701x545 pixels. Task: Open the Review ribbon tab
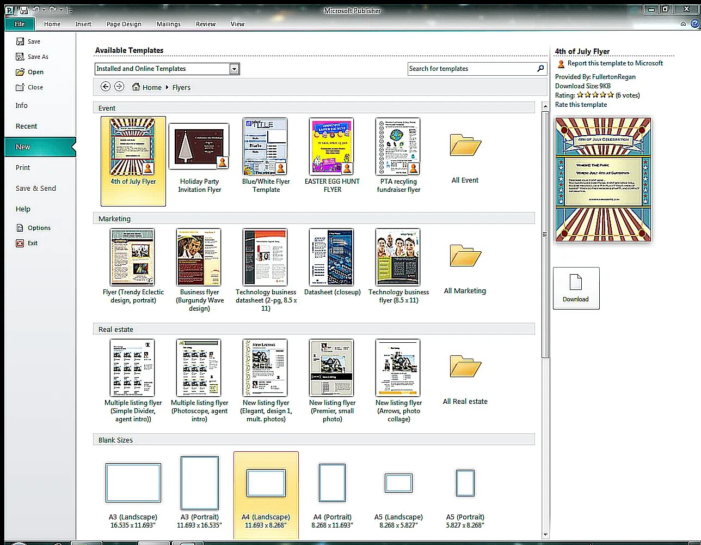(206, 24)
